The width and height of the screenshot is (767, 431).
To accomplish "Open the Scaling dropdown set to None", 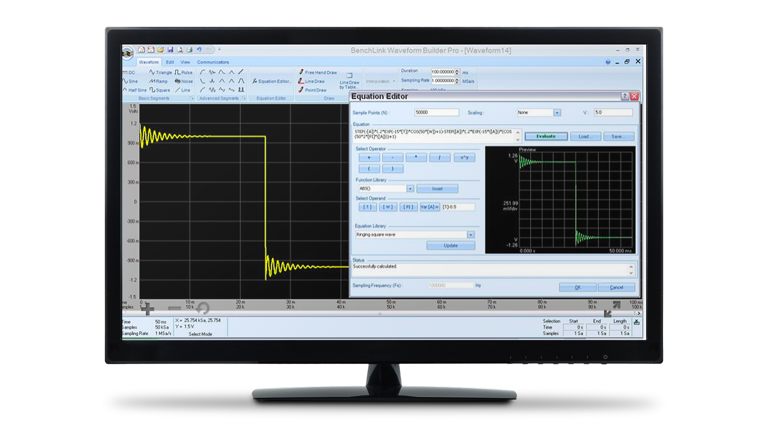I will point(557,113).
